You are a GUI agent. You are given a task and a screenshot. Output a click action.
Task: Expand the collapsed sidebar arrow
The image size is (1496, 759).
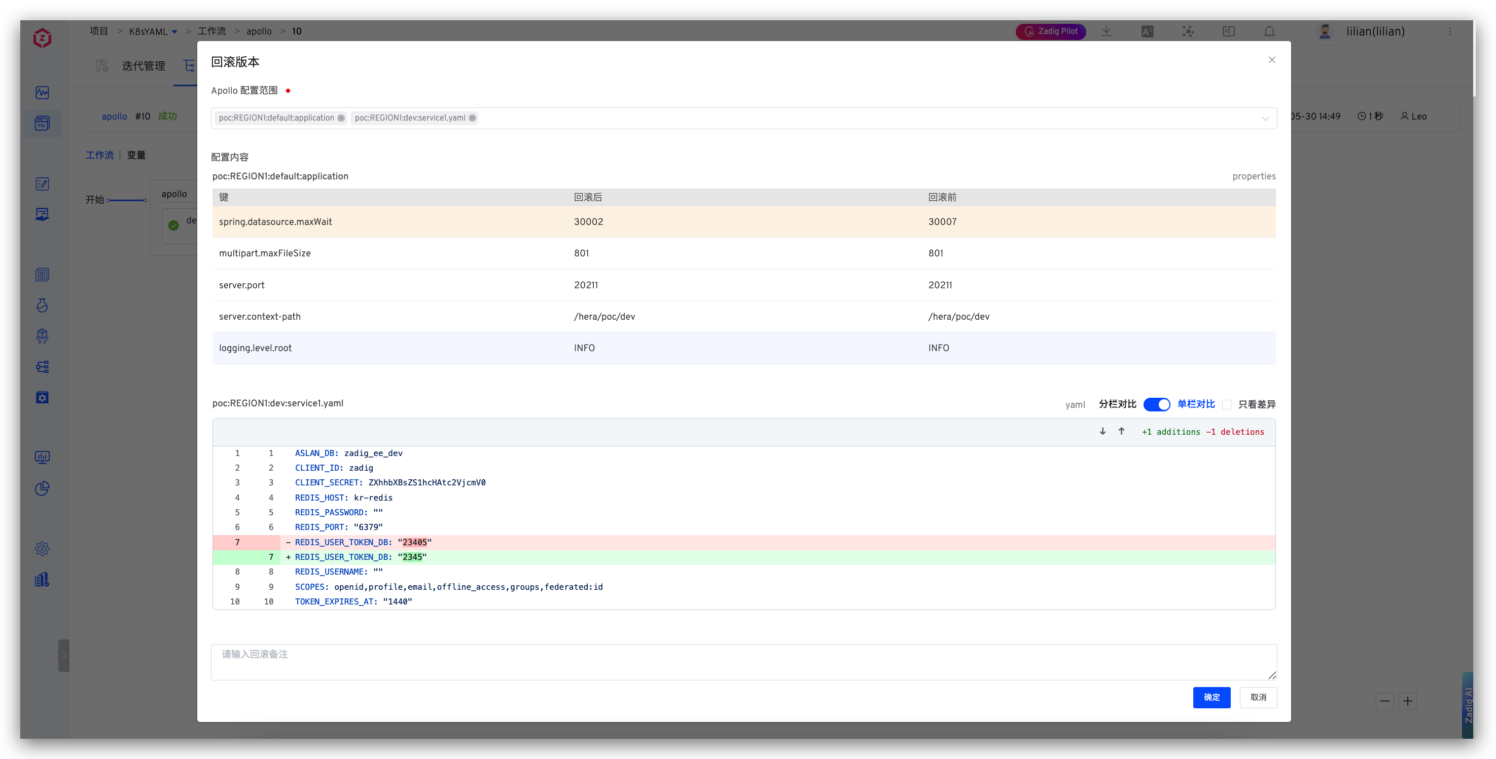point(64,656)
